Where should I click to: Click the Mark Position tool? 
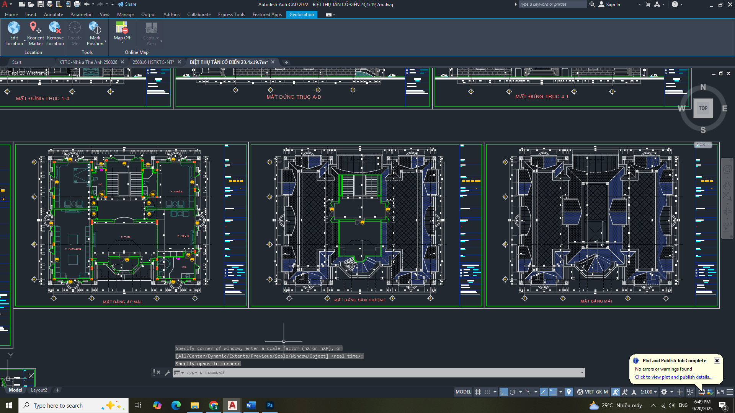pos(95,28)
